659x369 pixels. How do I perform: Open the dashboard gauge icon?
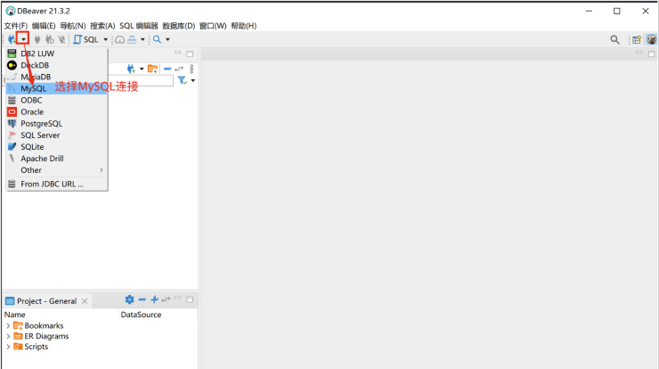point(120,39)
